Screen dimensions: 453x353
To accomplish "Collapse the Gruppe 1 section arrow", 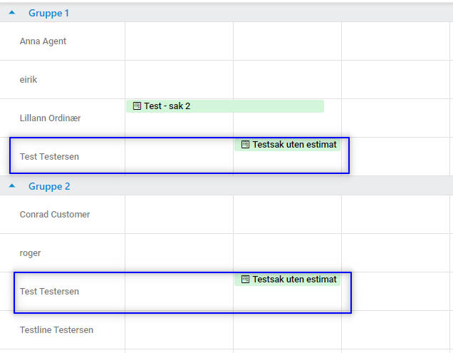I will click(x=11, y=13).
